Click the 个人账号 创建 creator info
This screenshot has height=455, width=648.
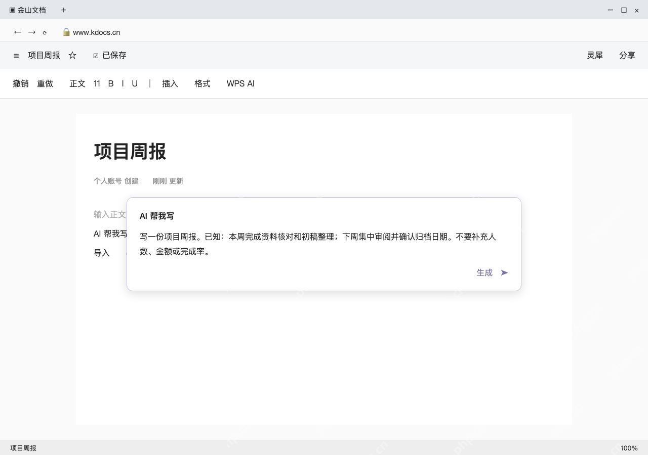[116, 181]
